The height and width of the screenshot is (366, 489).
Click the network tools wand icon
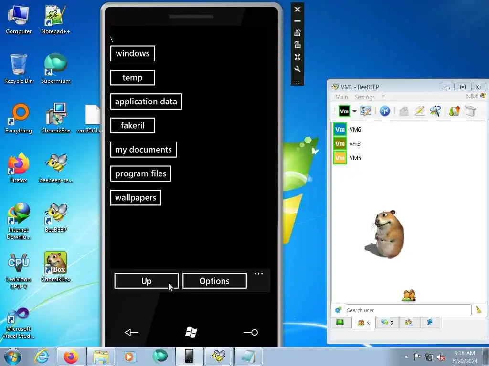436,111
